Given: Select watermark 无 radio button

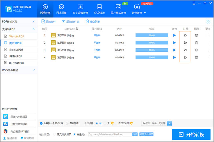Looking at the screenshot, I should [105, 123].
